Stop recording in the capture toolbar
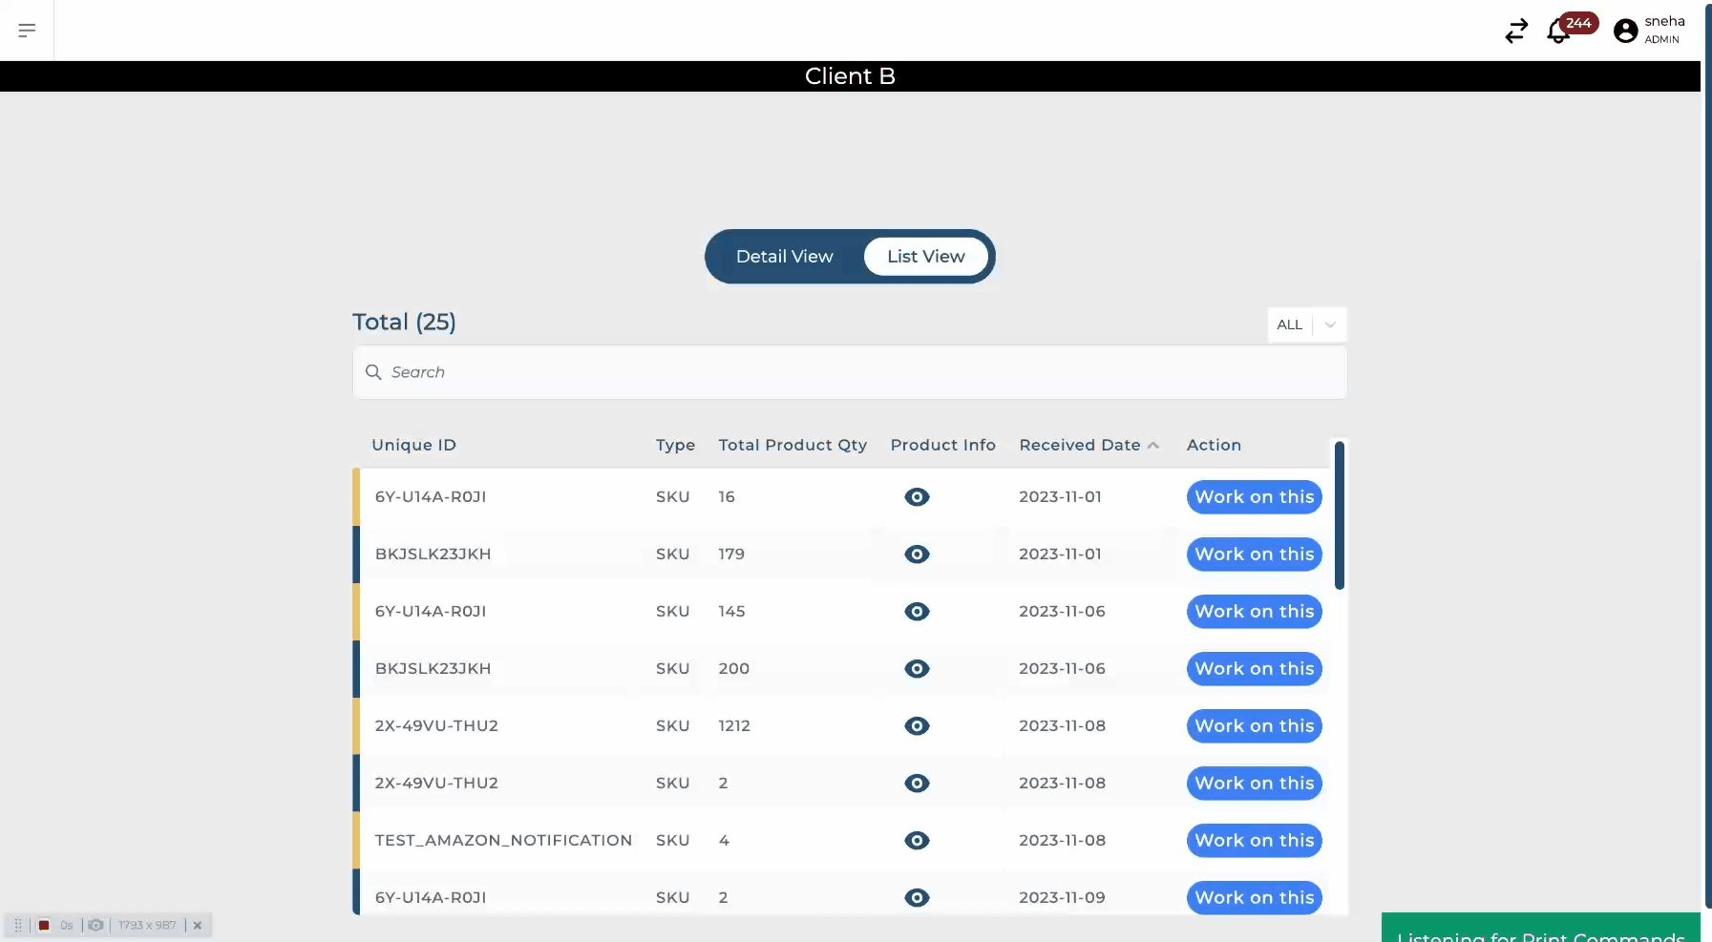 tap(44, 925)
